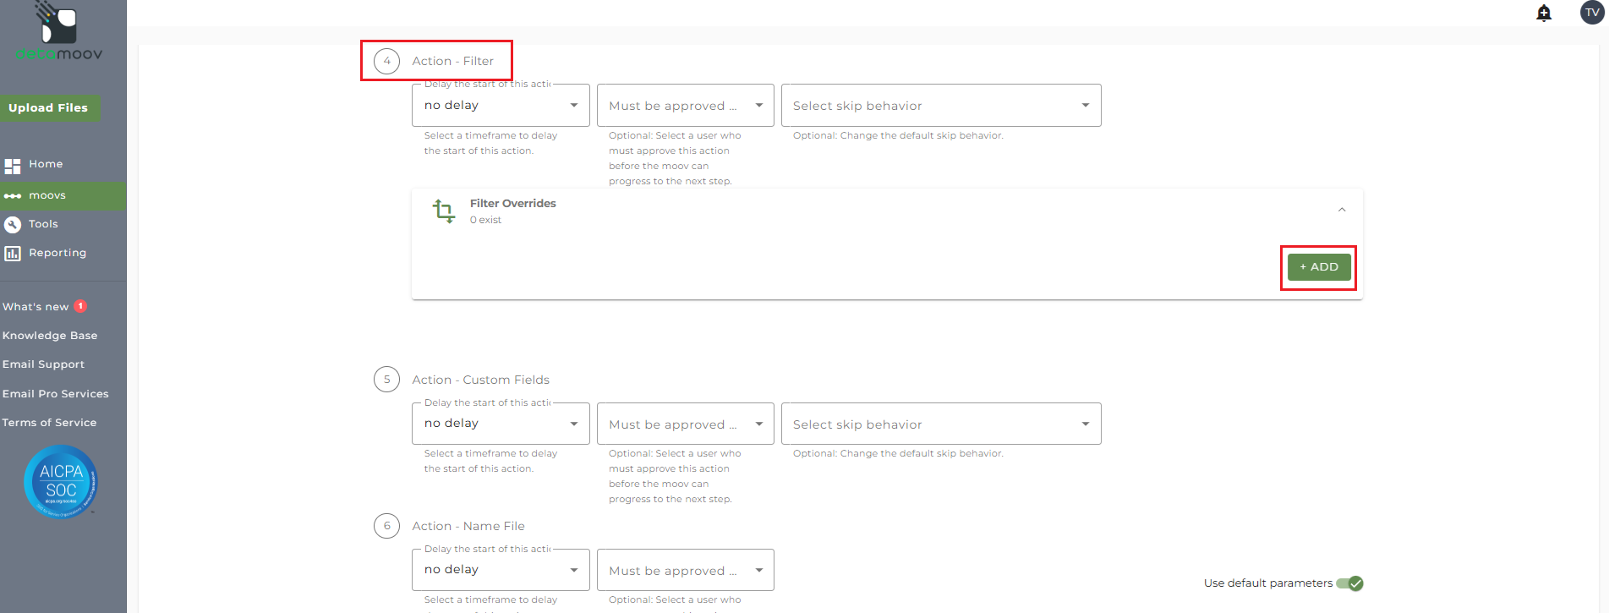The width and height of the screenshot is (1609, 613).
Task: Open the notifications bell icon
Action: (x=1544, y=13)
